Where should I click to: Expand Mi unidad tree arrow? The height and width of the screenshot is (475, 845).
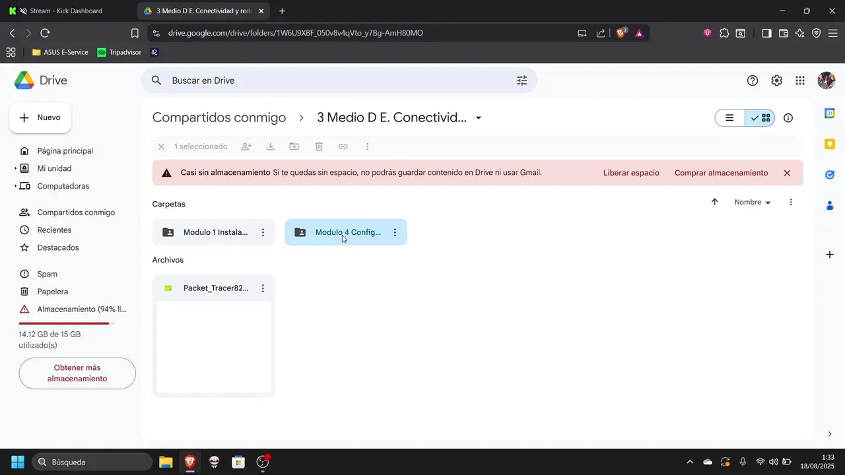point(16,169)
